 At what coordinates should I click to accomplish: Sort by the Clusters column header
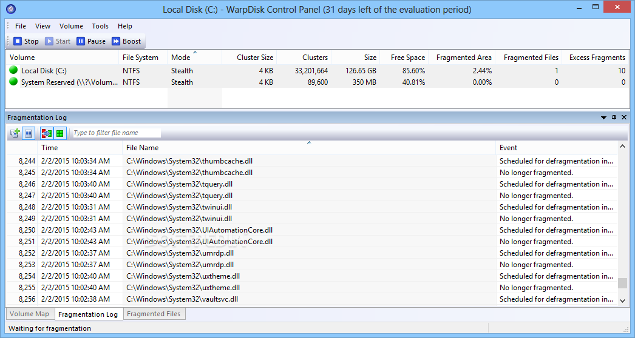(304, 58)
